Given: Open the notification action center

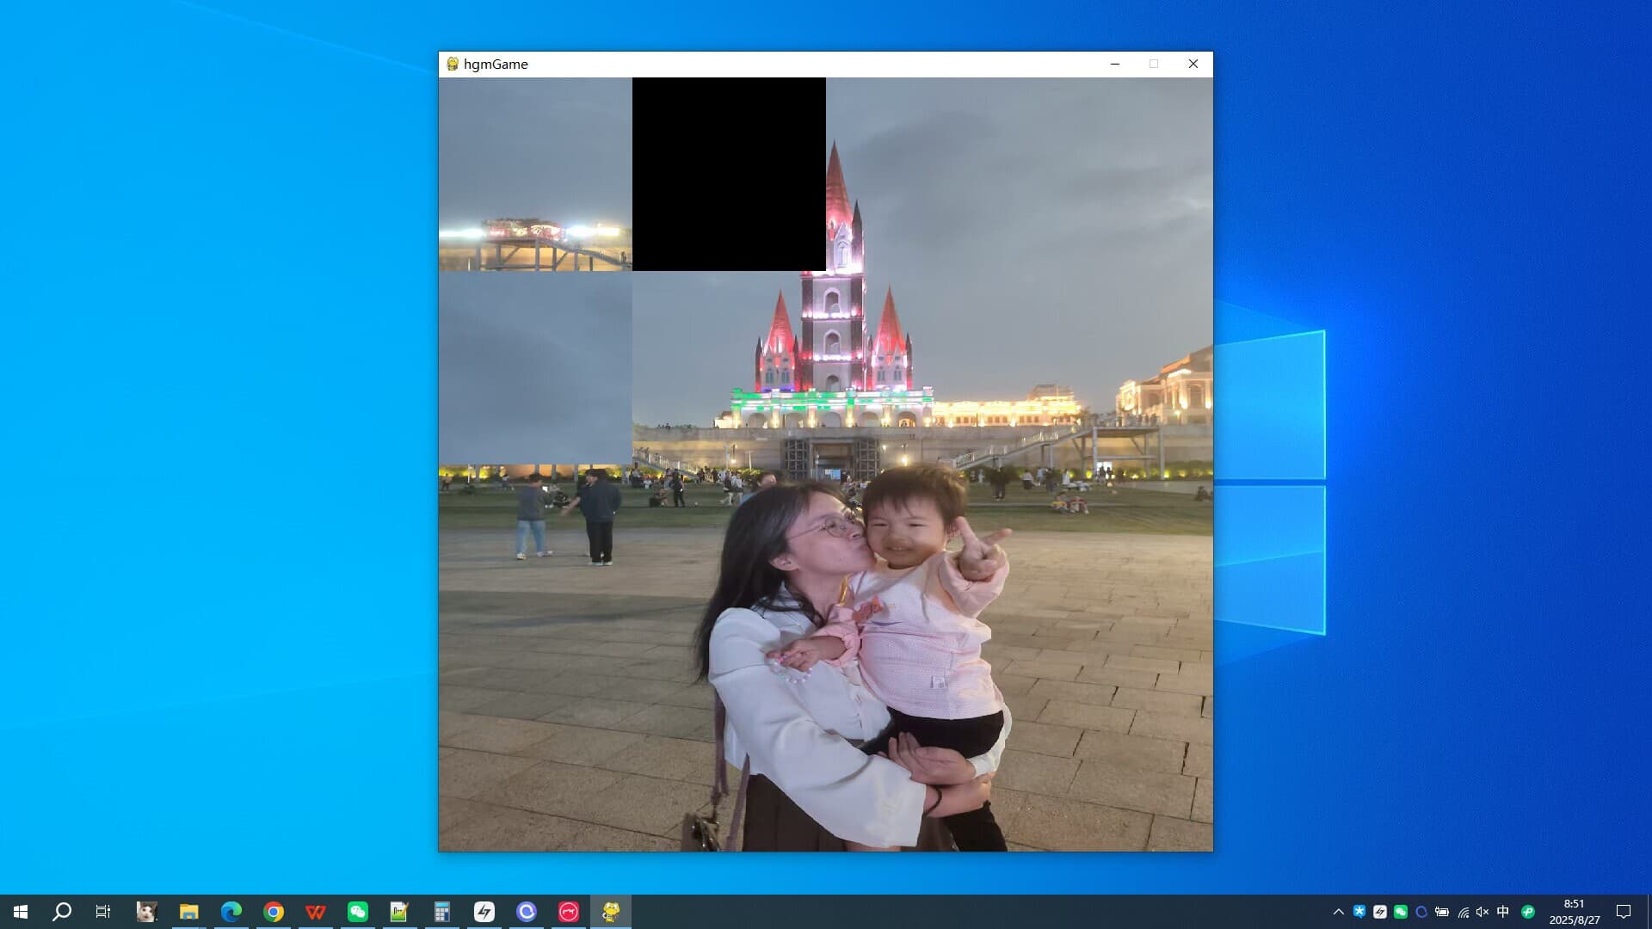Looking at the screenshot, I should pos(1624,912).
